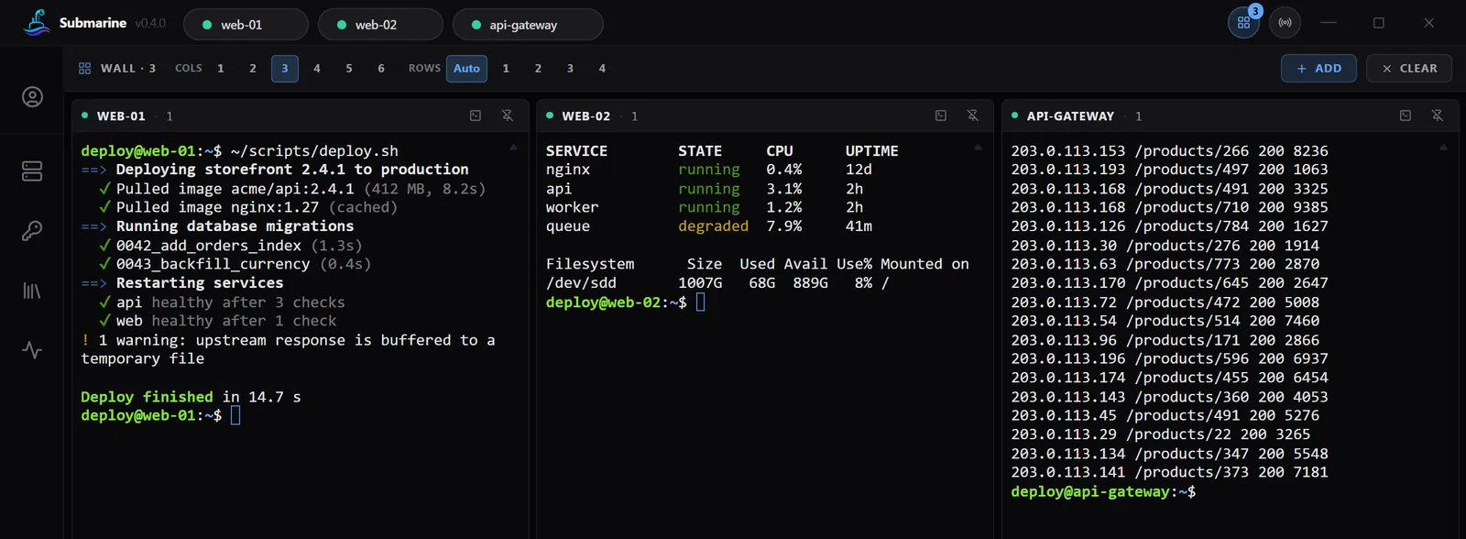
Task: Unpin the WEB-02 pane from the wall
Action: [973, 115]
